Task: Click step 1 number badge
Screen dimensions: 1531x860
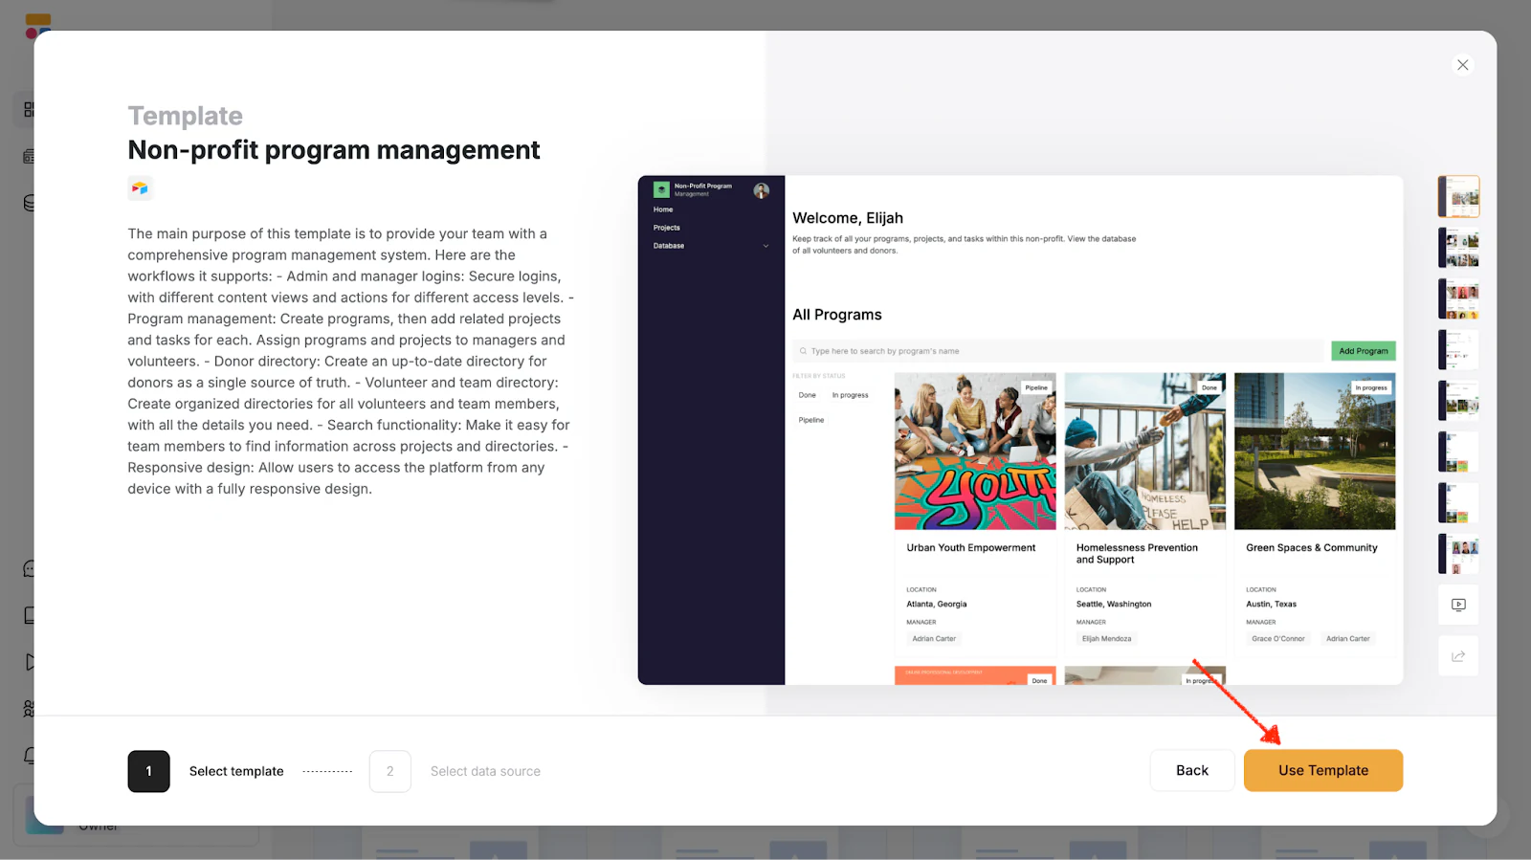Action: 148,771
